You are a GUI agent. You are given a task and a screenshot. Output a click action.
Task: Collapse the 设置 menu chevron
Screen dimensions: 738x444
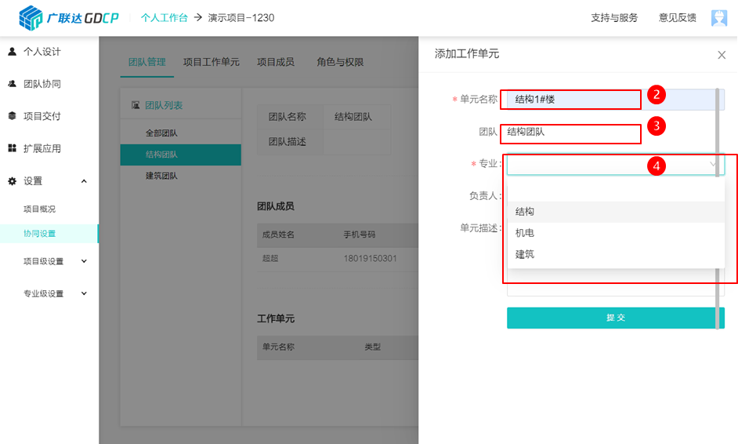point(84,181)
